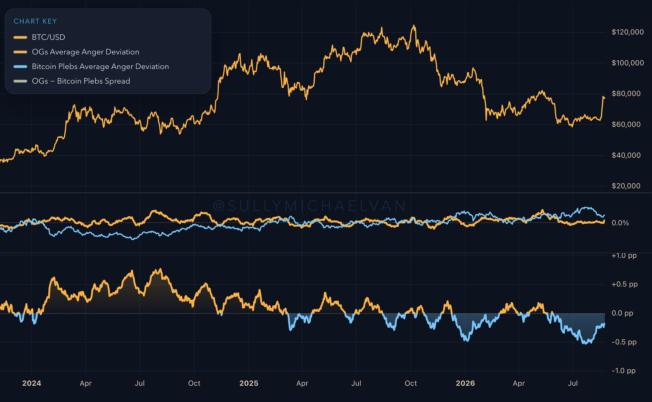Click the -0.5 pp spread axis label
This screenshot has width=652, height=402.
pos(624,342)
